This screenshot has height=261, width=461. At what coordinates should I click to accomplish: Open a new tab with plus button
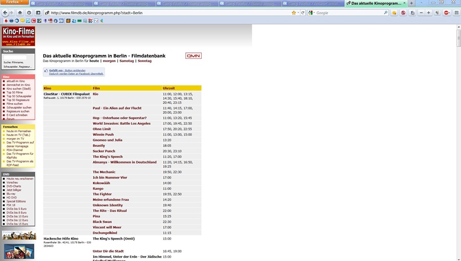411,3
